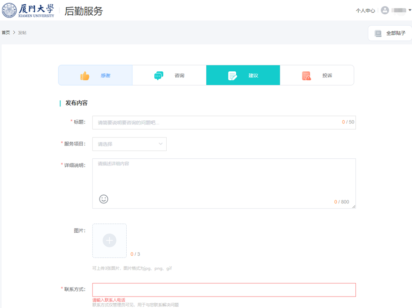
Task: Click the plus icon to upload image
Action: point(110,241)
